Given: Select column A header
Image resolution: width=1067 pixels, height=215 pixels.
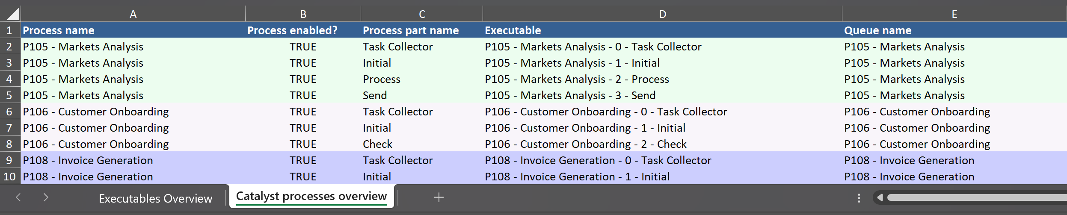Looking at the screenshot, I should tap(133, 14).
